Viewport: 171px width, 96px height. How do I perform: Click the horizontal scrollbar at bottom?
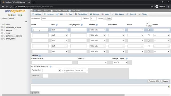pos(63,95)
